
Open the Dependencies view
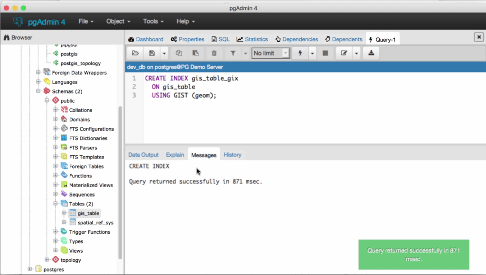pyautogui.click(x=297, y=39)
